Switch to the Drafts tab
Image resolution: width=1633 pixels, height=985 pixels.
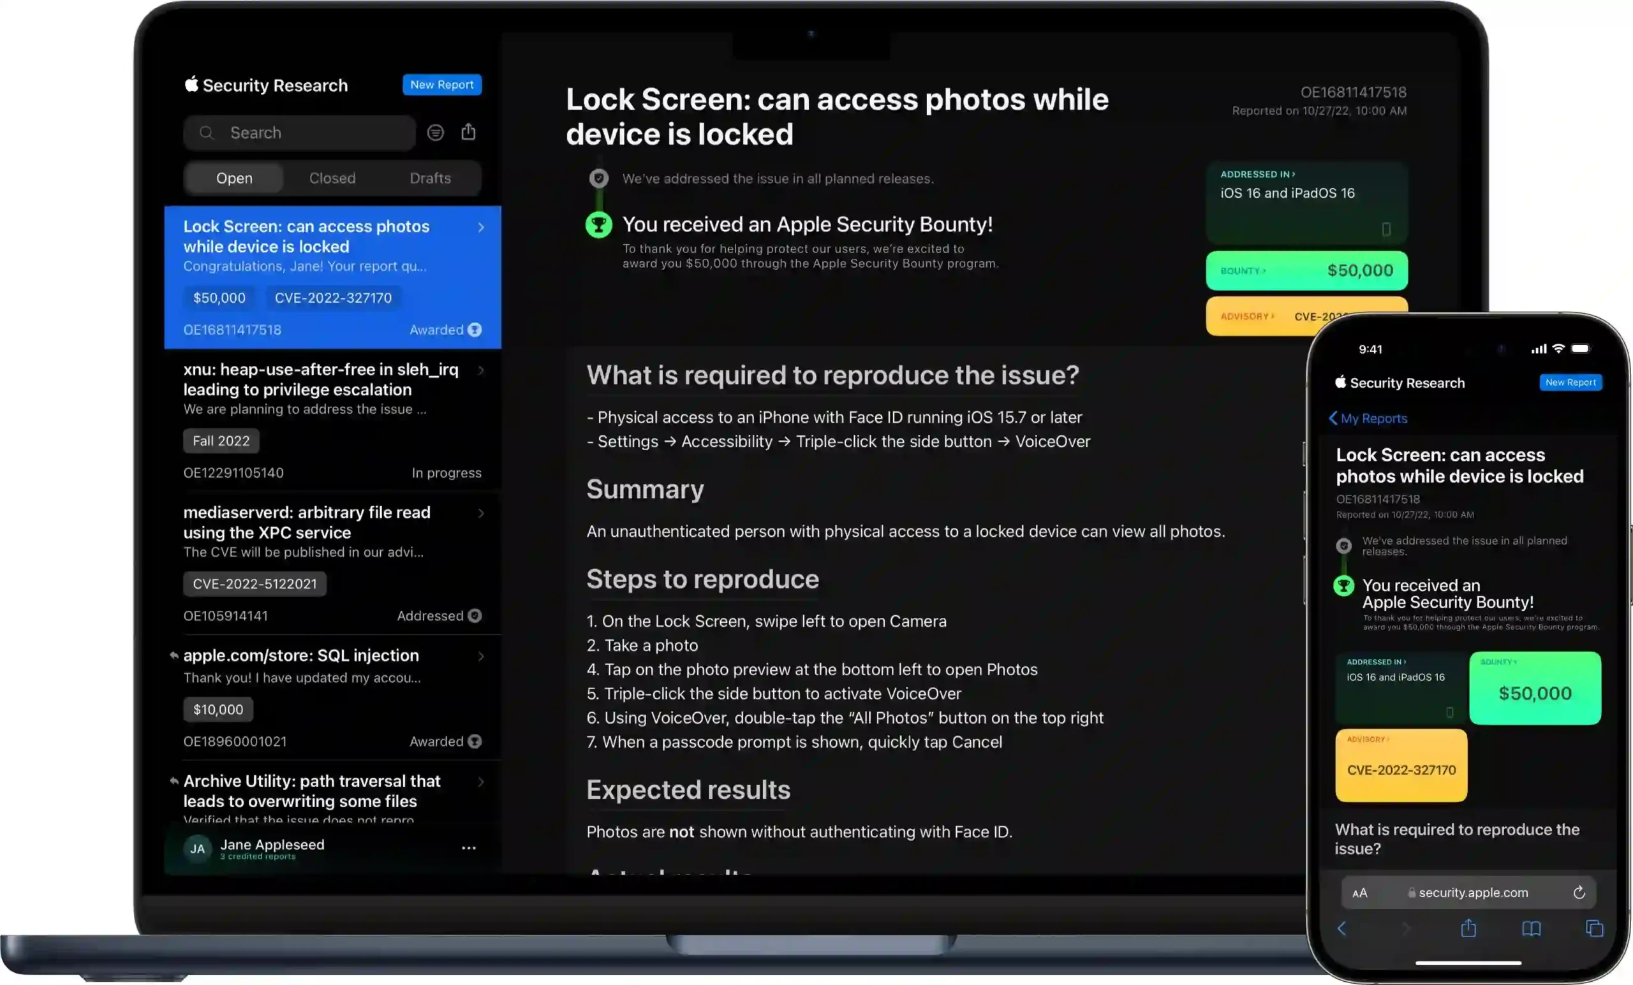pyautogui.click(x=430, y=178)
